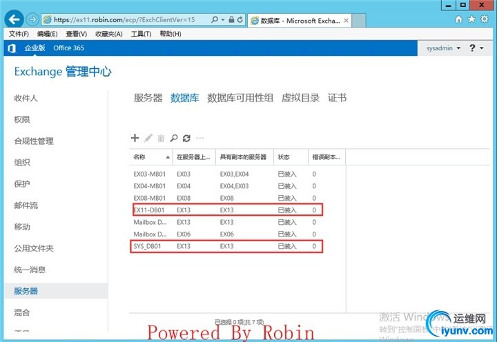Click the Exchange 管理中心 title
This screenshot has height=342, width=497.
(x=63, y=72)
